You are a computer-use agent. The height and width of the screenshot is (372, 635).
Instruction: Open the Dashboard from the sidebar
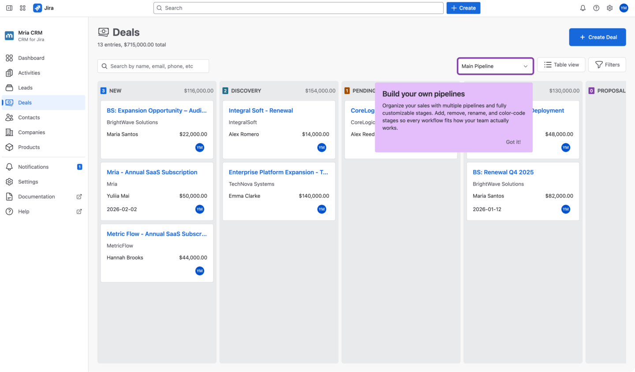point(31,58)
